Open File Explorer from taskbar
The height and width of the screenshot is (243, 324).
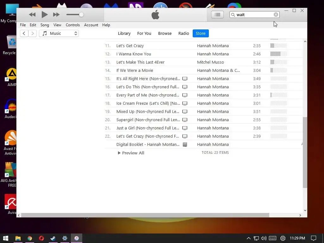(18, 238)
